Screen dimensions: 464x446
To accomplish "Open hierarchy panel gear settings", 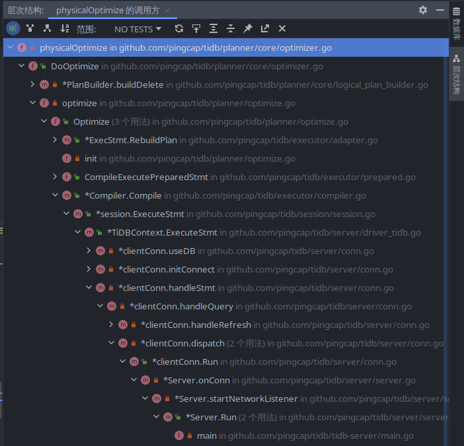I will click(423, 10).
